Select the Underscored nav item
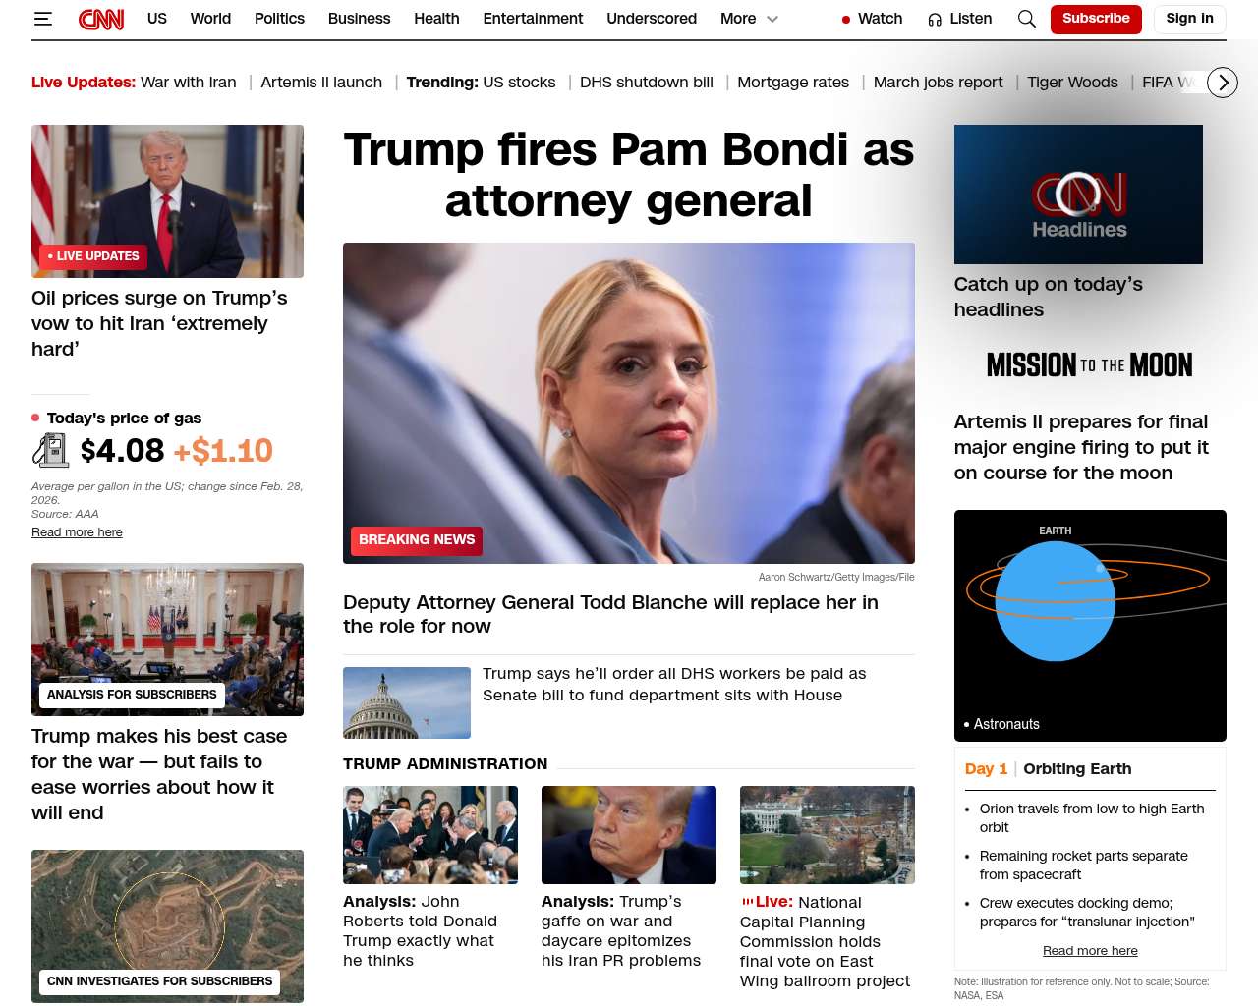Screen dimensions: 1258x1006 click(652, 19)
